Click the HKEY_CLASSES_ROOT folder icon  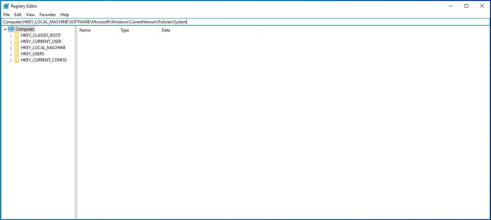(17, 35)
